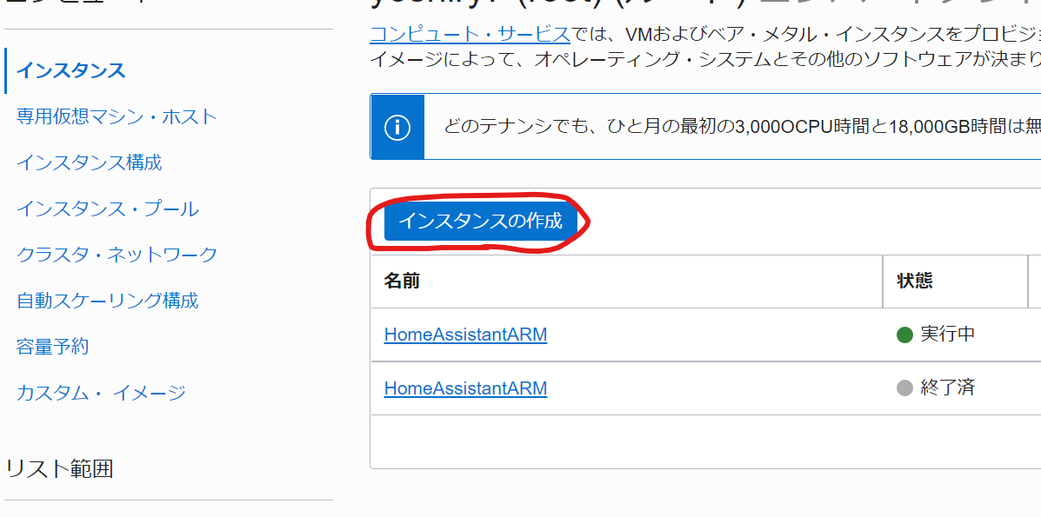Open the running HomeAssistantARM instance
Image resolution: width=1041 pixels, height=517 pixels.
pyautogui.click(x=465, y=335)
